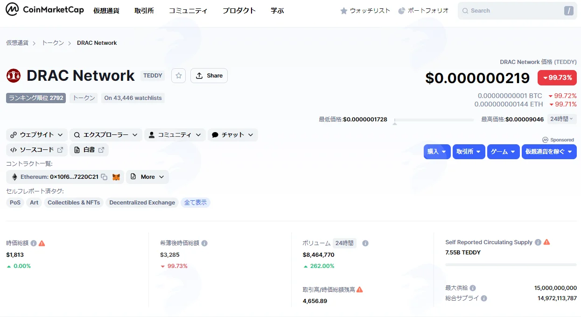Open 仮想通貨を稼ぐ dropdown button
The image size is (581, 317).
point(549,152)
